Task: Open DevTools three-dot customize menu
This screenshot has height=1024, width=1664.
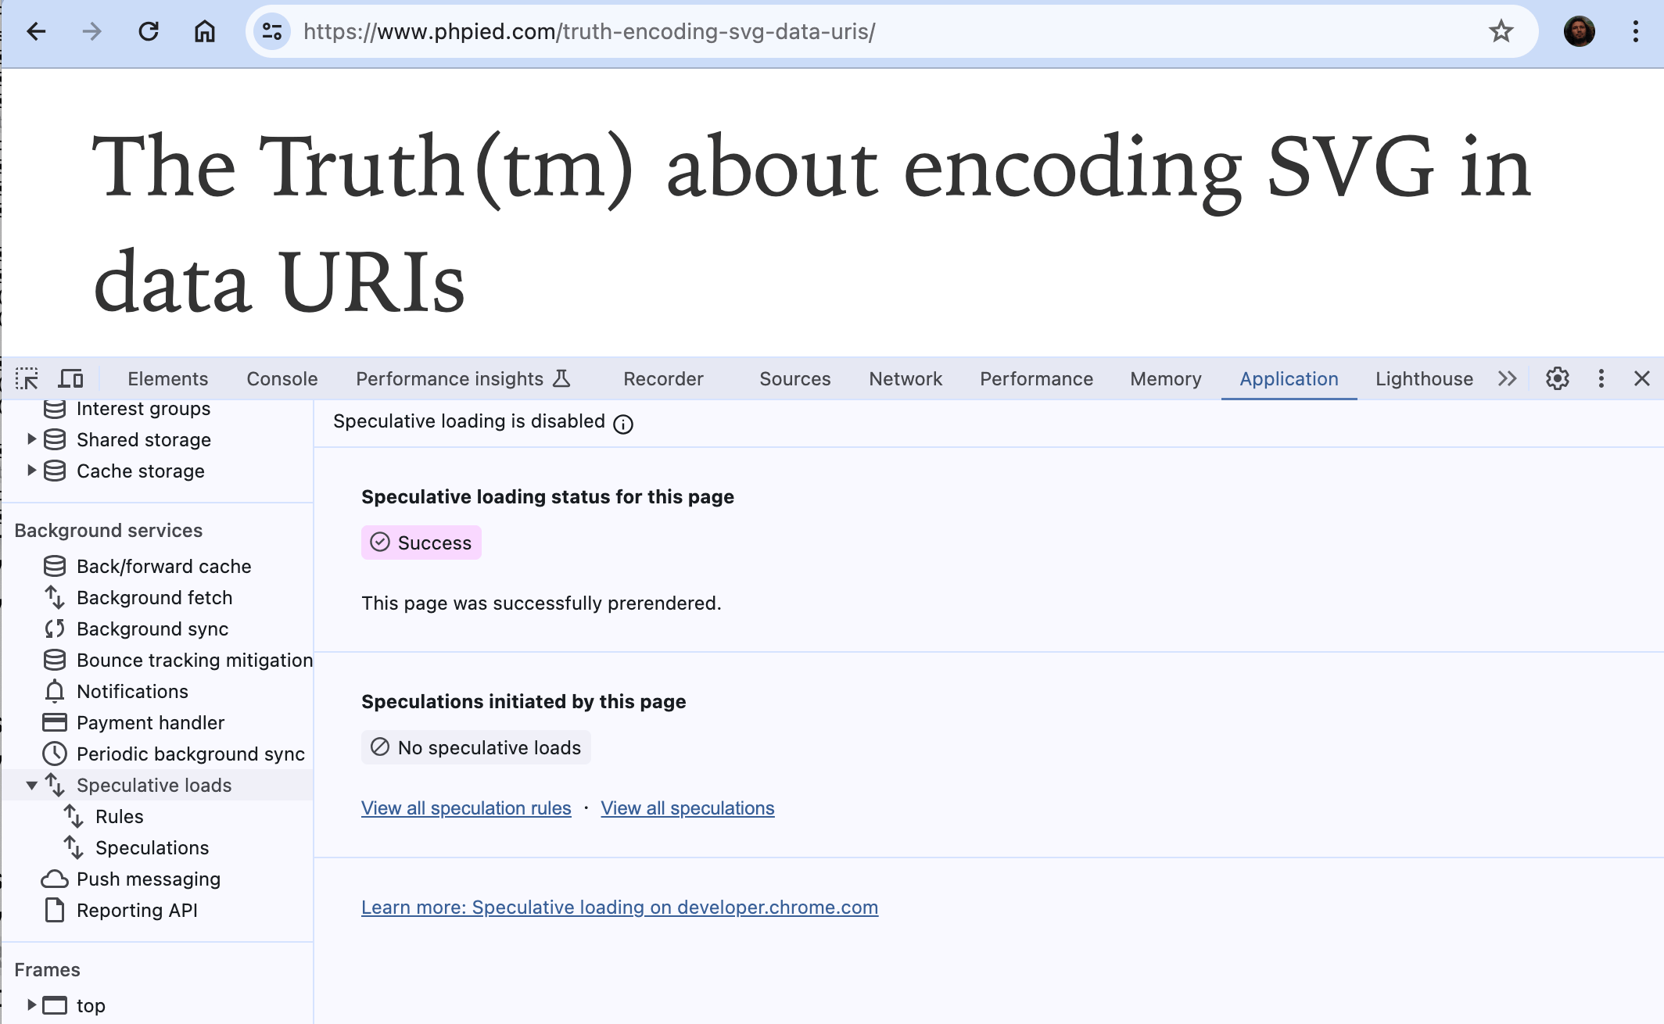Action: 1601,379
